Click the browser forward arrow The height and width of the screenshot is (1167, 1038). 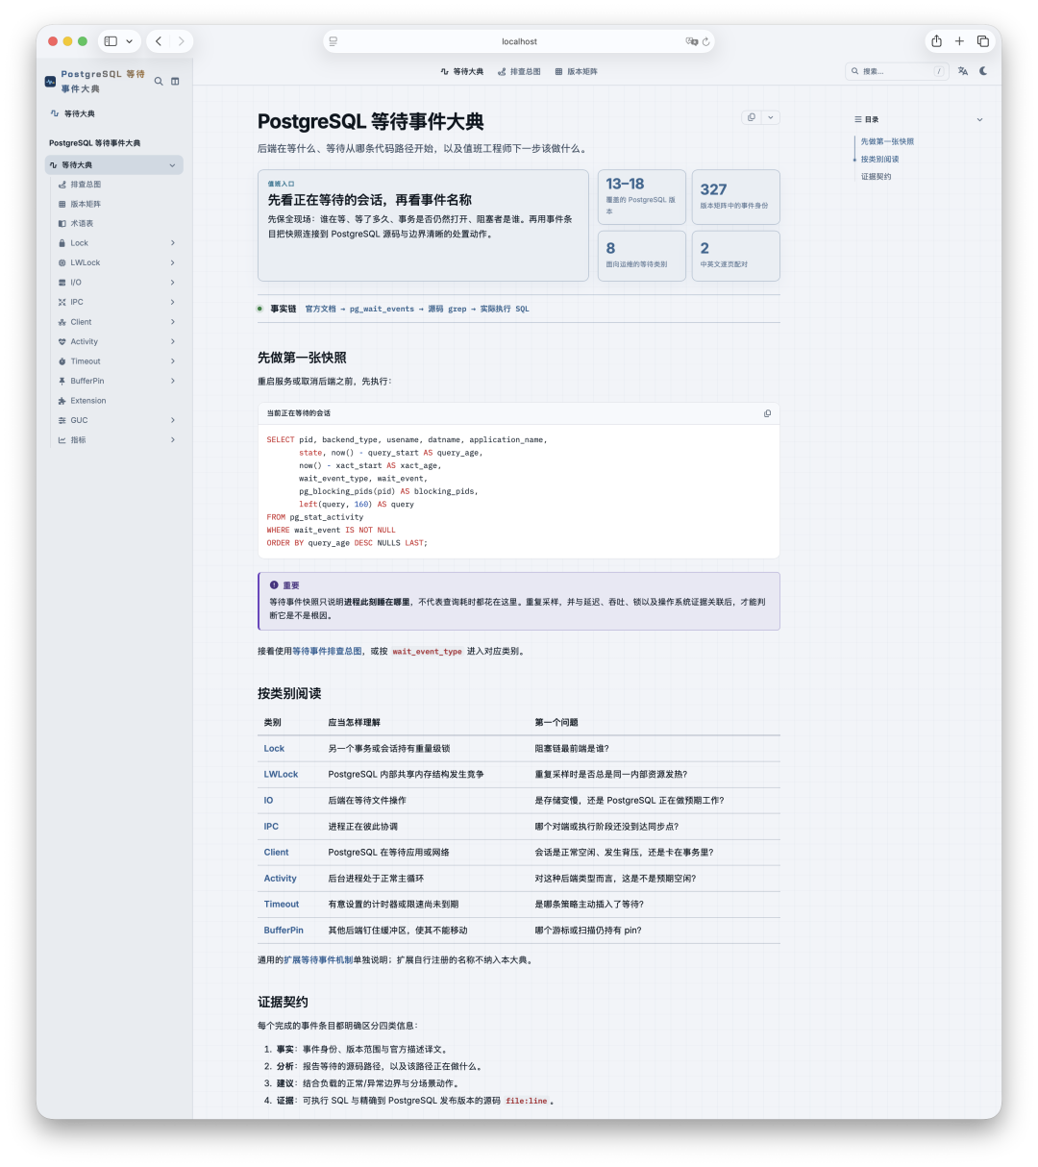182,41
